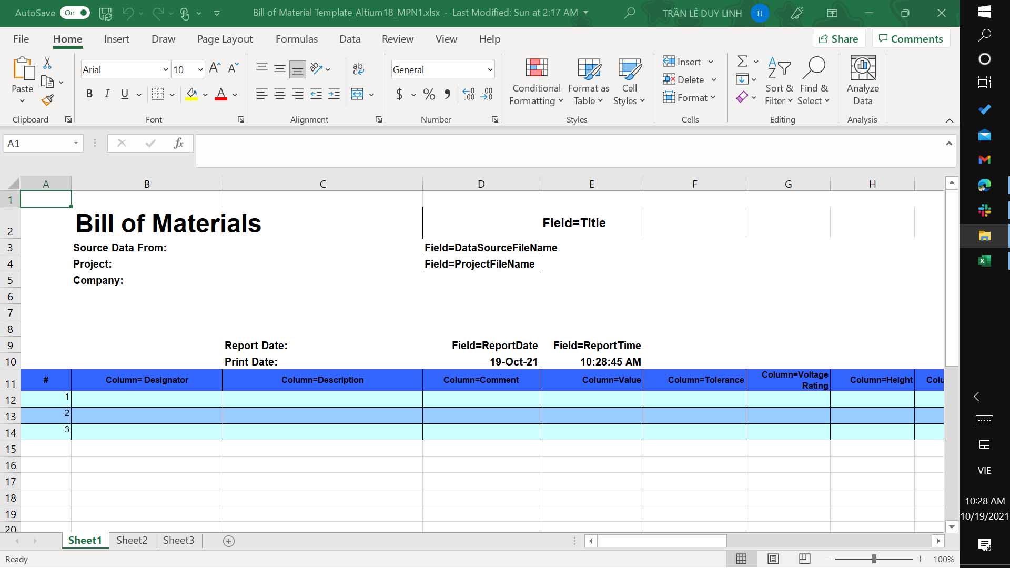This screenshot has height=568, width=1010.
Task: Open the Page Layout ribbon tab
Action: tap(225, 39)
